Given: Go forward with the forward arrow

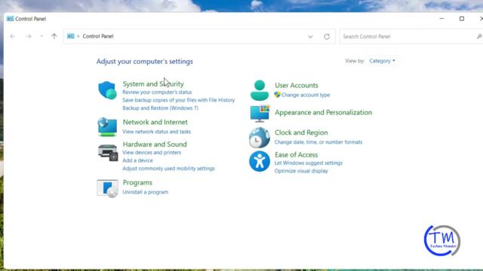Looking at the screenshot, I should click(x=29, y=36).
